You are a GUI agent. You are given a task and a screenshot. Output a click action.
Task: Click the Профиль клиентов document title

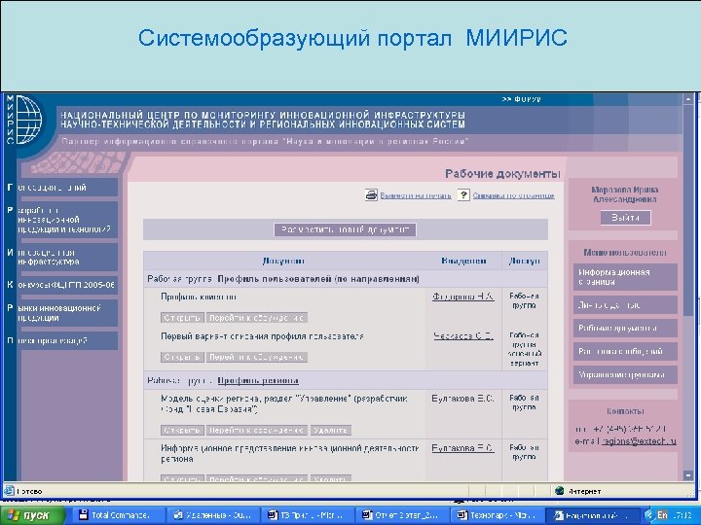tap(198, 297)
